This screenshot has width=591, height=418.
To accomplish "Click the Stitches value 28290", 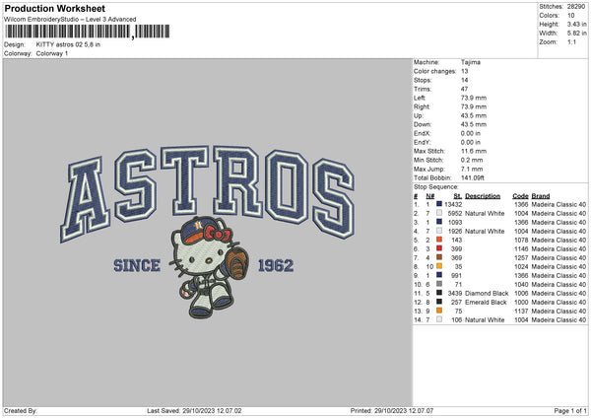I will [576, 7].
